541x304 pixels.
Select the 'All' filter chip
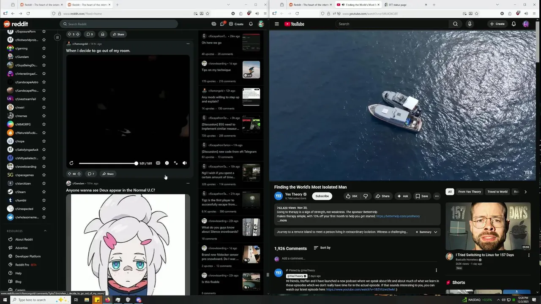(x=450, y=192)
